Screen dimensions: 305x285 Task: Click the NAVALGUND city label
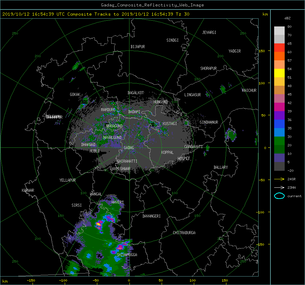112,138
